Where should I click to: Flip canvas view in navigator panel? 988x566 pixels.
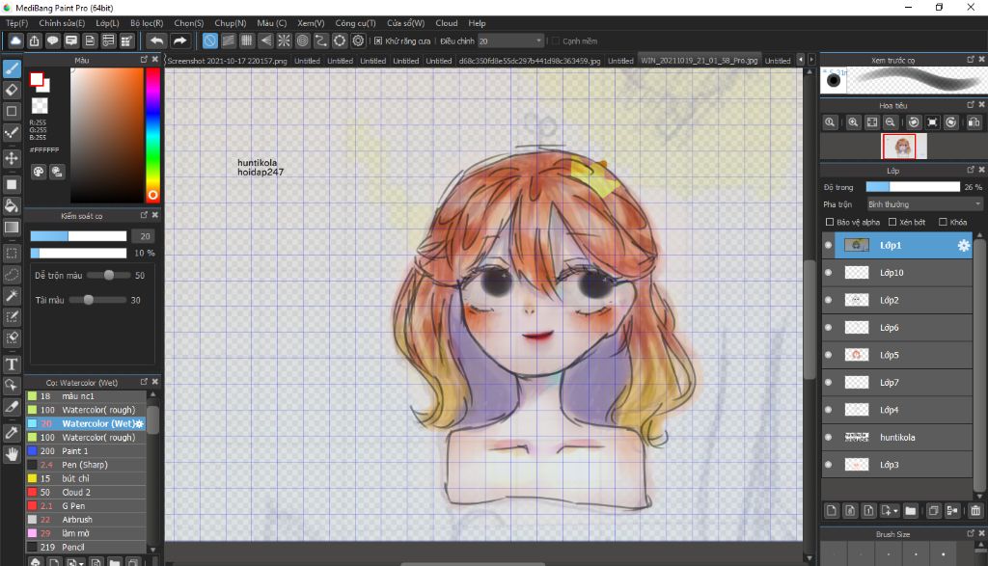coord(974,122)
